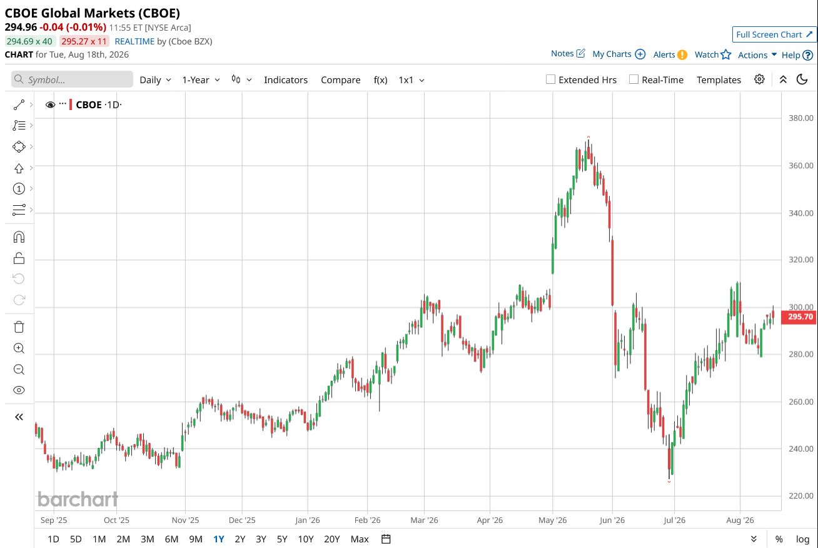Click the redo arrow icon
The width and height of the screenshot is (818, 548).
(19, 300)
